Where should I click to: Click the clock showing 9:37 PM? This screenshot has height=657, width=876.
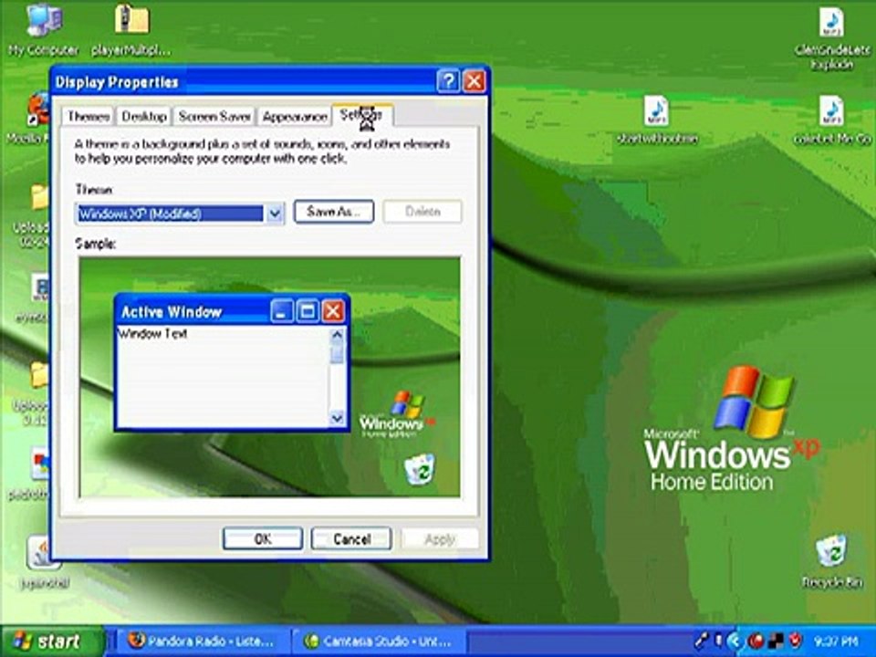click(x=836, y=641)
